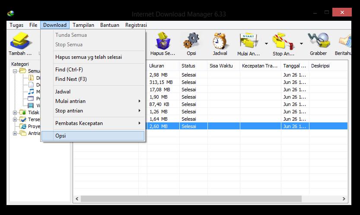Select the music note category icon
Viewport: 360px width, 215px height.
tap(31, 92)
